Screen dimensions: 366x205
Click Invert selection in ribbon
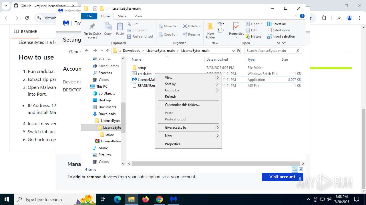point(281,36)
